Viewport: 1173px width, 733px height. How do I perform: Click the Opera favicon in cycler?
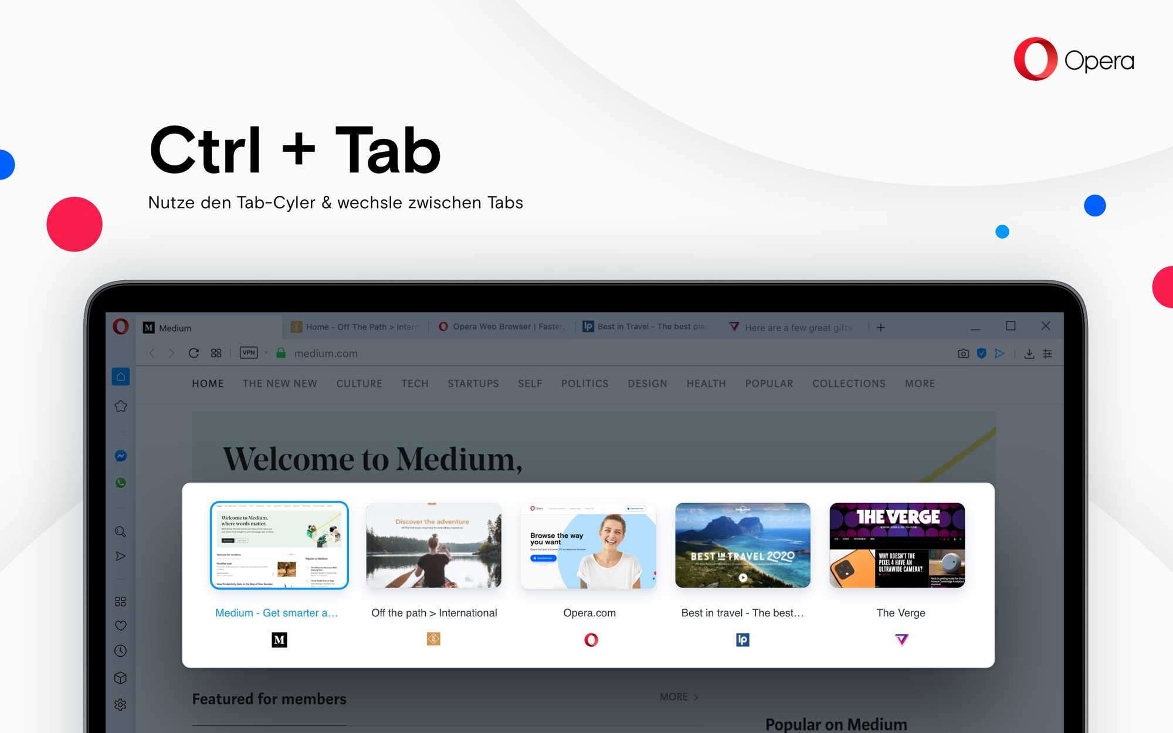pyautogui.click(x=591, y=640)
